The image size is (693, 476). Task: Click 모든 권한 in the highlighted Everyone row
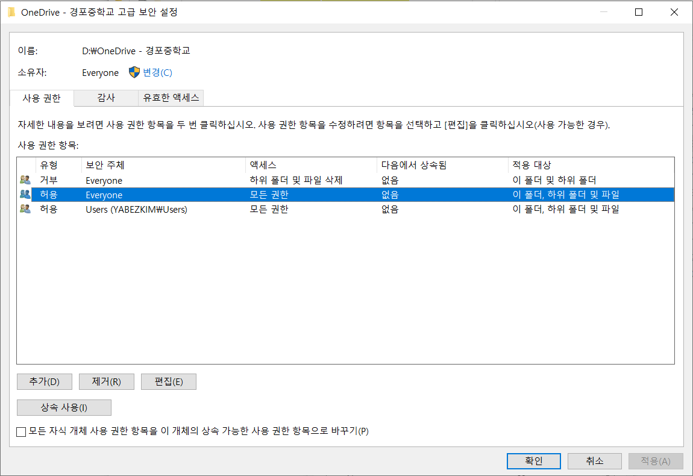pos(269,195)
